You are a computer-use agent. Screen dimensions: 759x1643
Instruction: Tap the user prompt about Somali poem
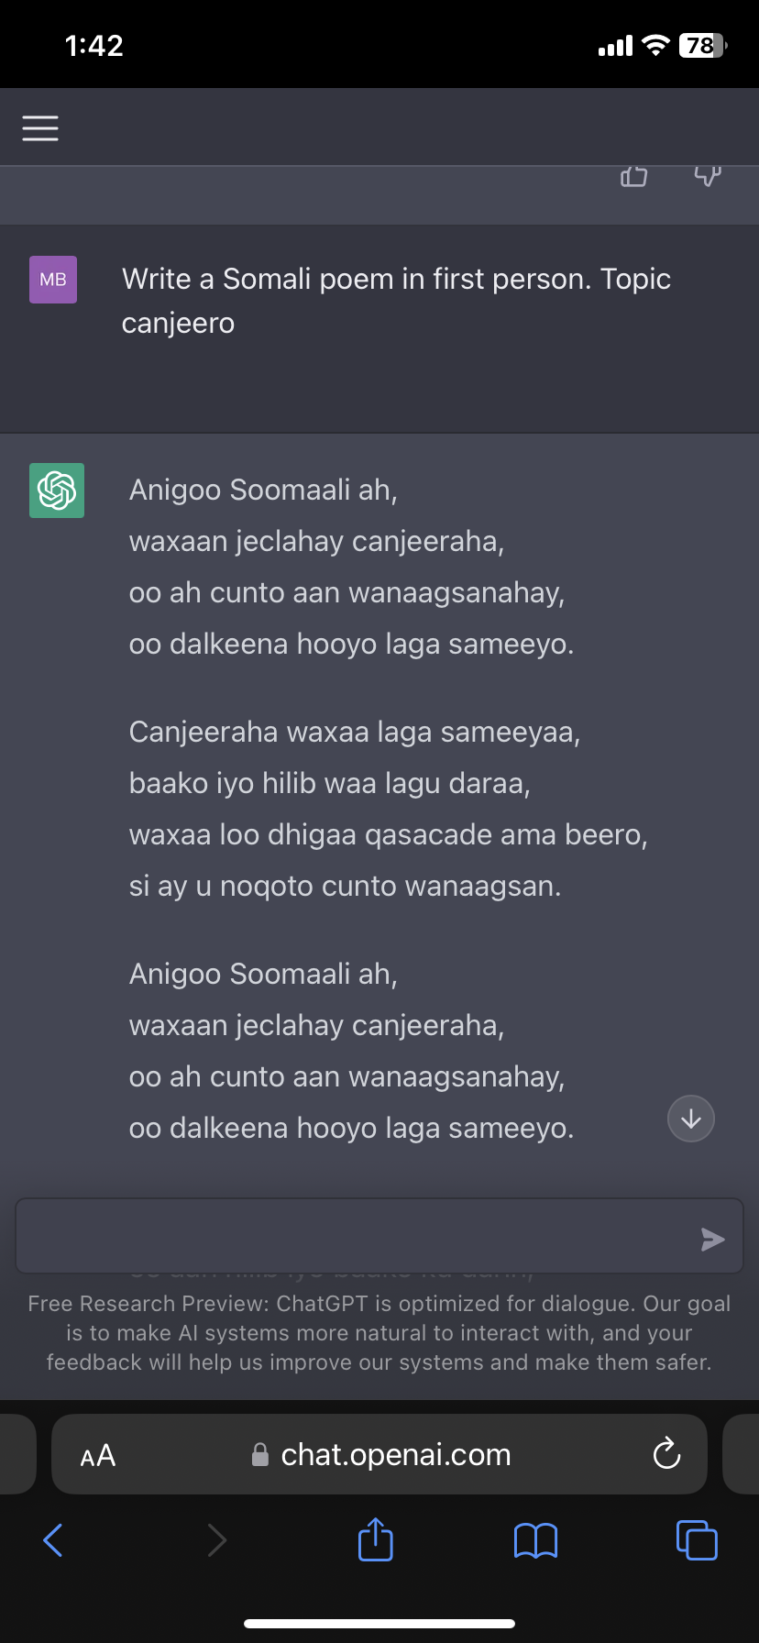pos(396,301)
